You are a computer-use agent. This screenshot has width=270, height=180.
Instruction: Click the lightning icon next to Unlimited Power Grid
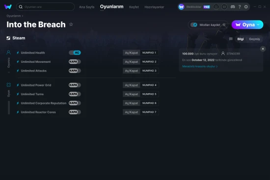coord(18,85)
